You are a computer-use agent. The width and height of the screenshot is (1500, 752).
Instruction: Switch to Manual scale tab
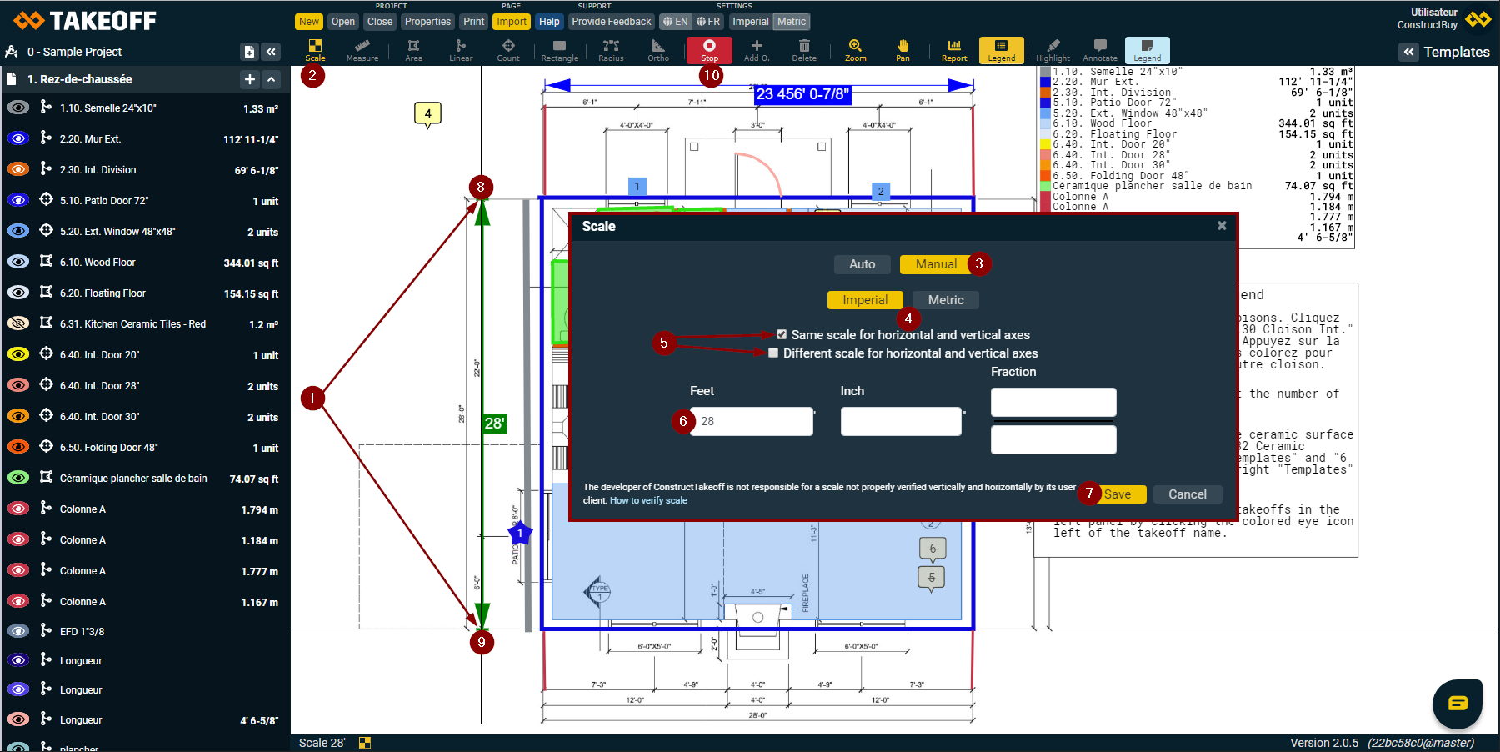tap(935, 264)
